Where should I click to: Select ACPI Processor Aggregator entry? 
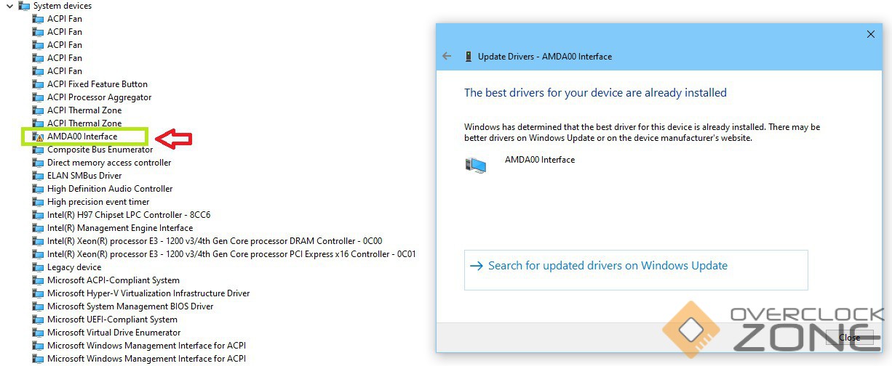pyautogui.click(x=100, y=97)
